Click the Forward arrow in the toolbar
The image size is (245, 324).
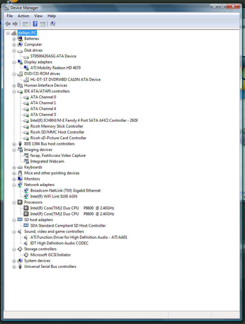tap(15, 24)
